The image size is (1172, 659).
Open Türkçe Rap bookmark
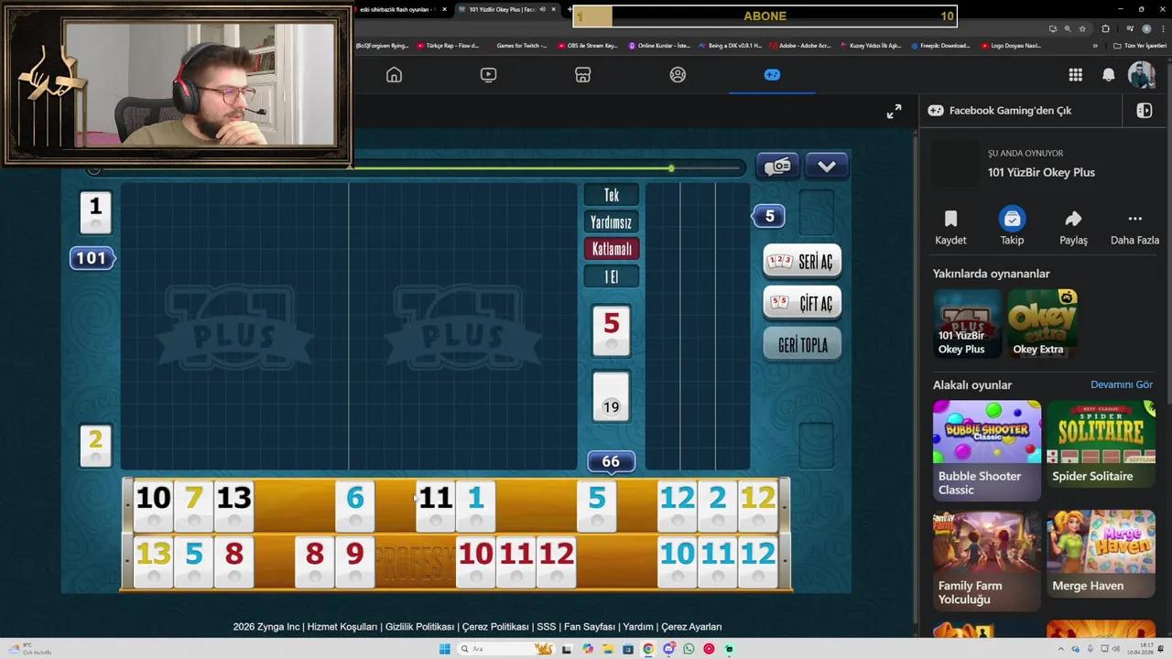pyautogui.click(x=448, y=46)
